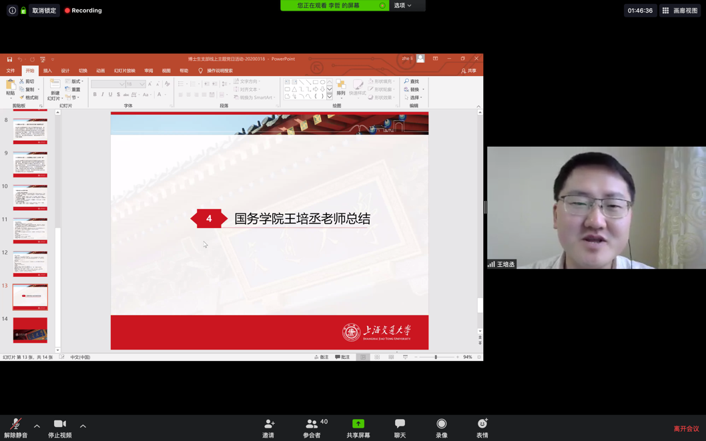Select the slide 14 thumbnail

click(x=30, y=330)
